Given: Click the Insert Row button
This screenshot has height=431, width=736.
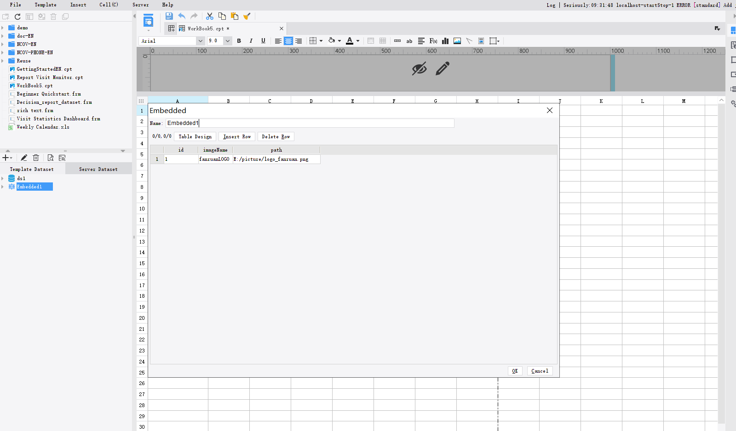Looking at the screenshot, I should (x=236, y=136).
